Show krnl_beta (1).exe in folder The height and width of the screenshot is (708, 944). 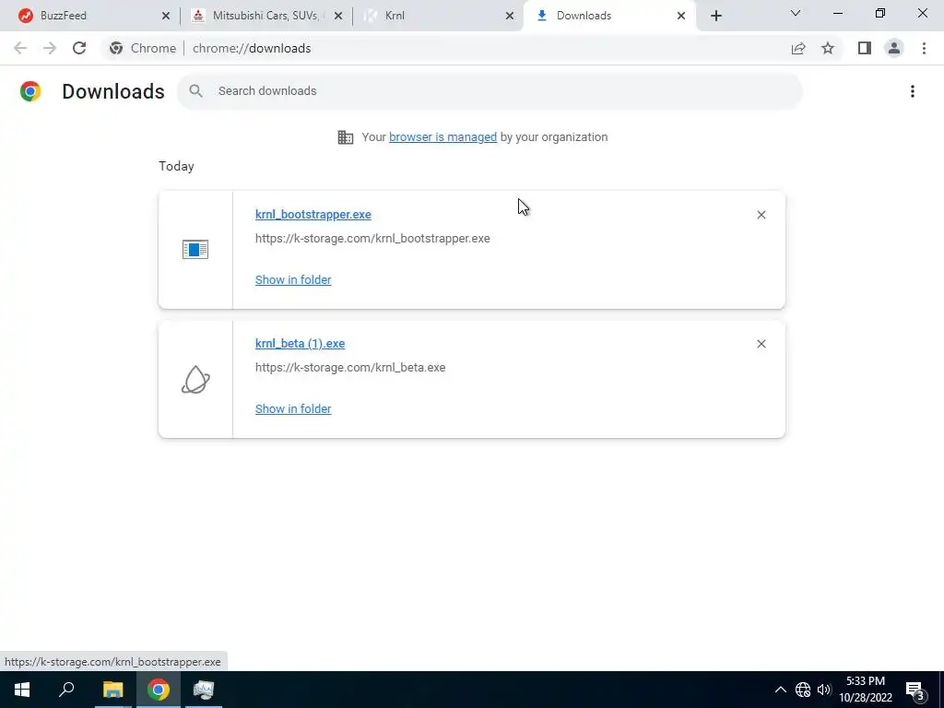click(x=293, y=408)
